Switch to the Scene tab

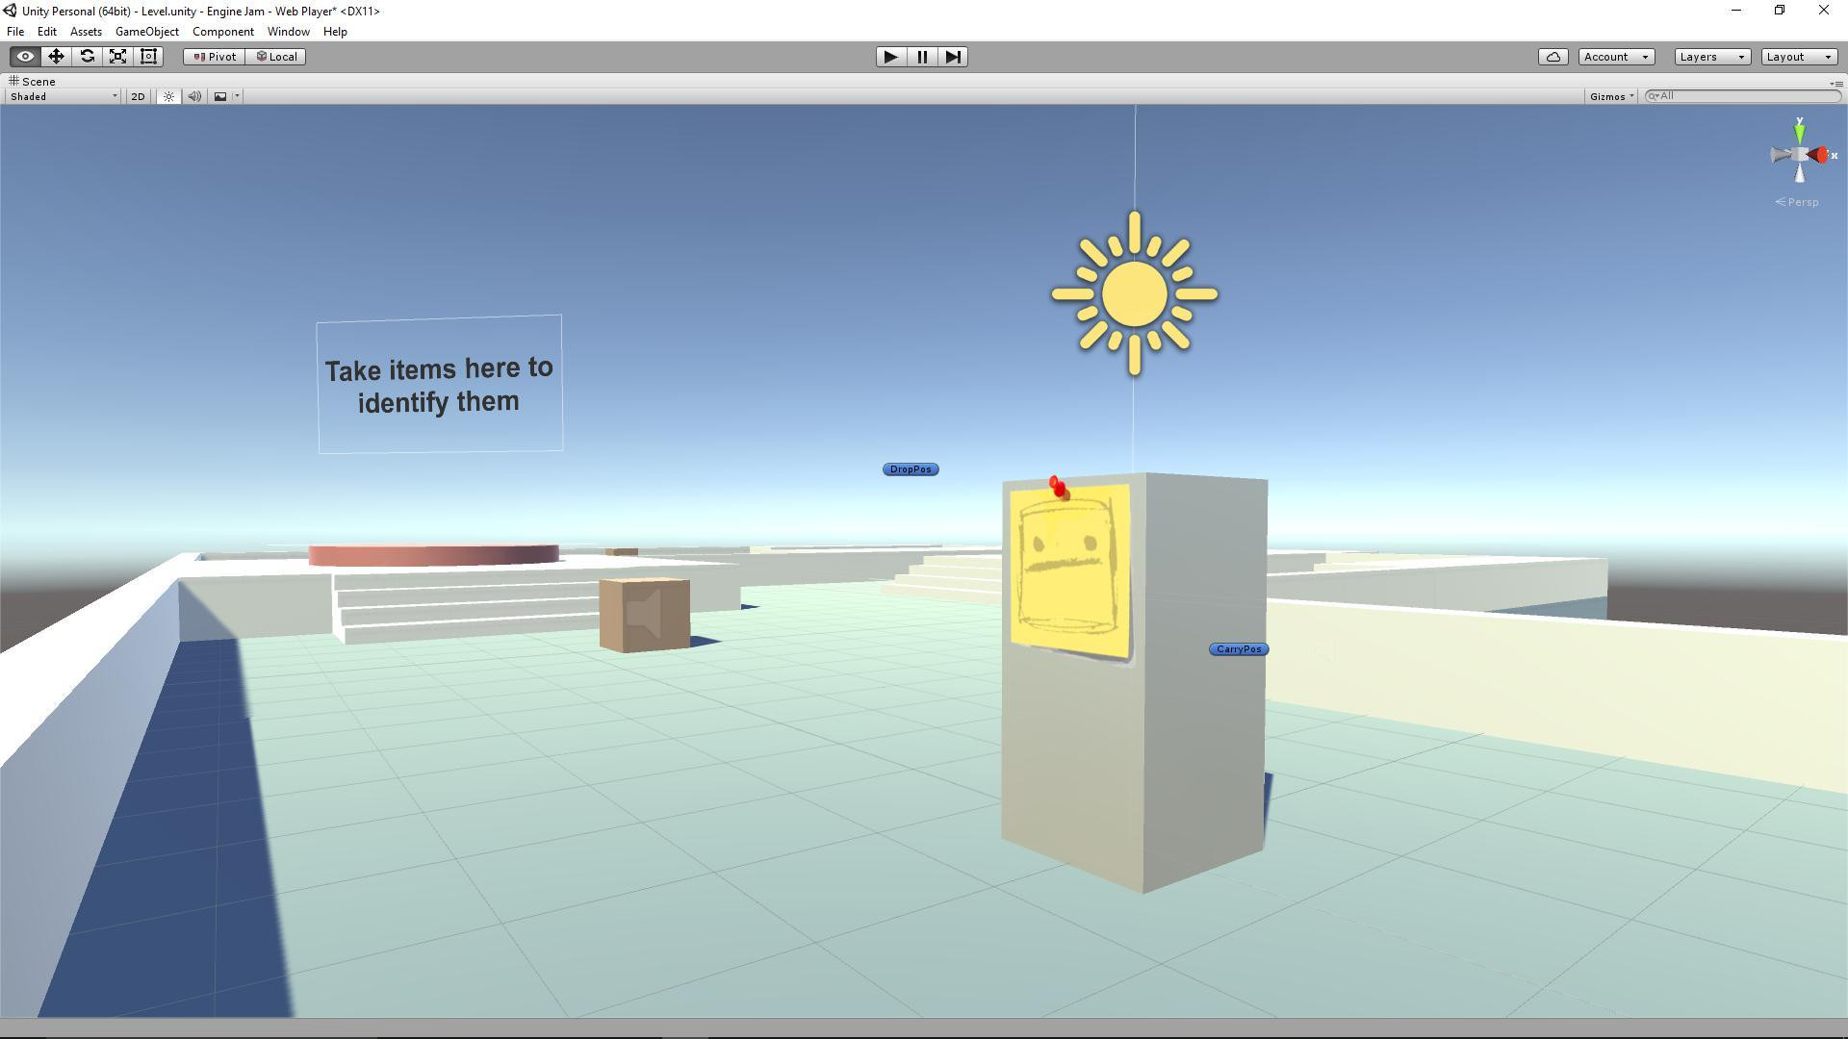click(32, 82)
